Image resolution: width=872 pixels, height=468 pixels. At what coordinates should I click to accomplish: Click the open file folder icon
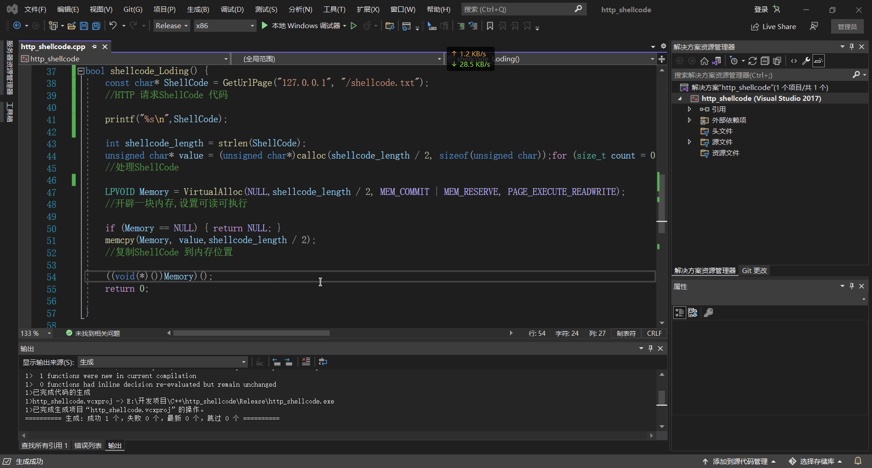click(x=71, y=26)
